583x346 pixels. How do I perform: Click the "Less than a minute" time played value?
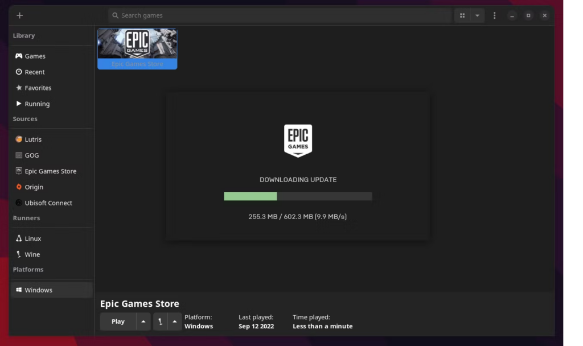click(x=323, y=326)
